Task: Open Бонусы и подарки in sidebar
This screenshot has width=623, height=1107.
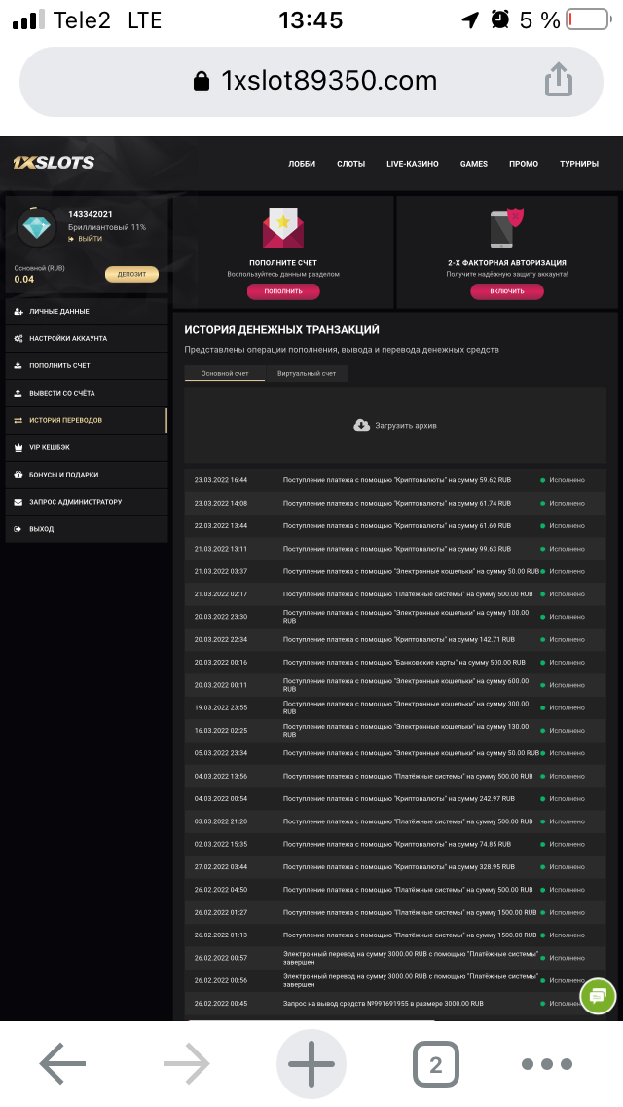Action: tap(86, 475)
